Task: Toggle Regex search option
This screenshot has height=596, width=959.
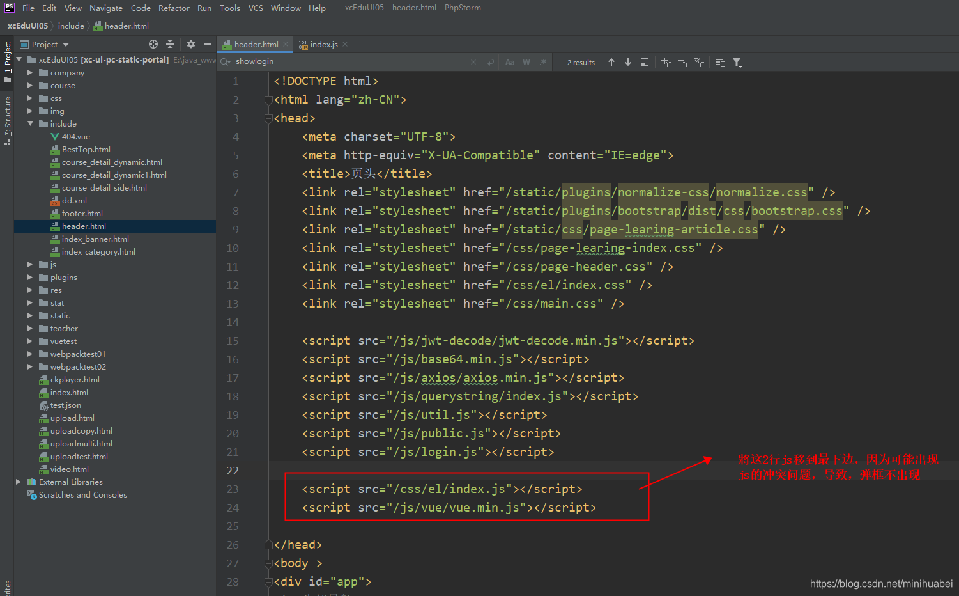Action: click(x=543, y=62)
